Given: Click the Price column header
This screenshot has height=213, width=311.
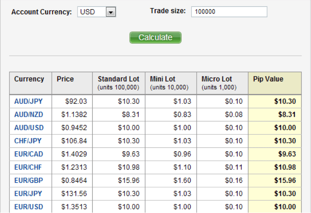Looking at the screenshot, I should tap(65, 79).
